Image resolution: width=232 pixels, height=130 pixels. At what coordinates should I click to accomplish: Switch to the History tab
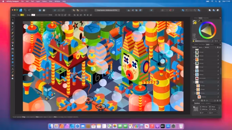pos(202,103)
